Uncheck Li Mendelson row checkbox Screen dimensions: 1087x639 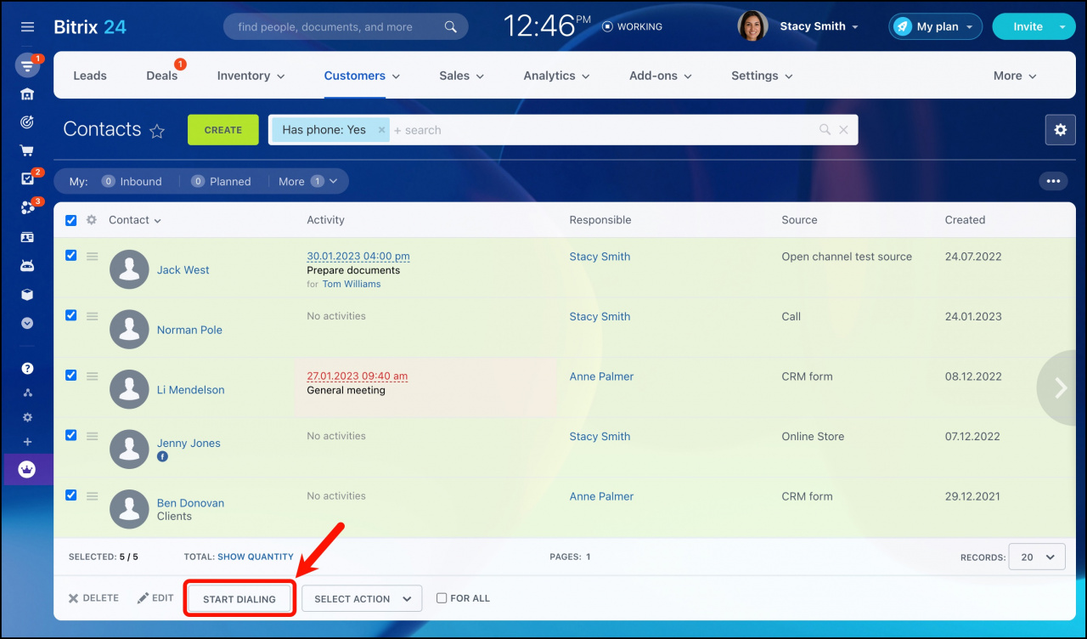point(71,375)
